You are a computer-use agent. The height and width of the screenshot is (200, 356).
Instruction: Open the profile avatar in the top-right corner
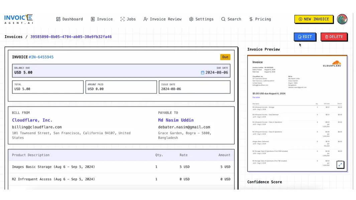(x=342, y=19)
